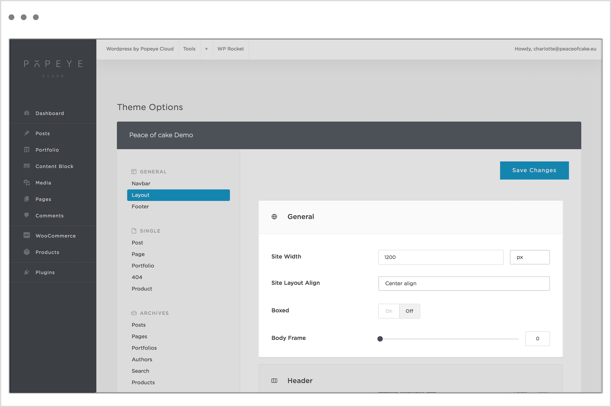611x407 pixels.
Task: Open the 404 page options
Action: tap(137, 277)
